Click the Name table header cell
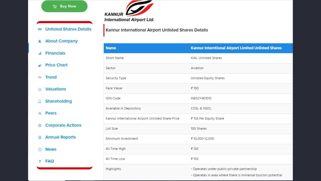 pyautogui.click(x=111, y=48)
